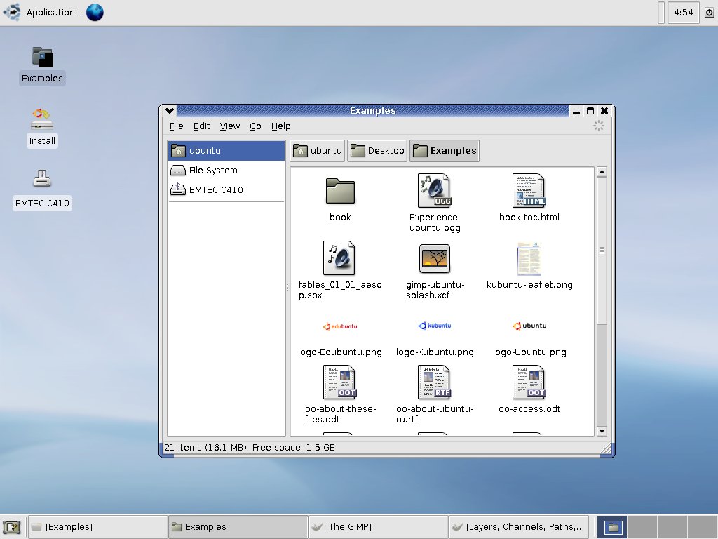Open the Go menu
This screenshot has width=718, height=539.
tap(255, 126)
